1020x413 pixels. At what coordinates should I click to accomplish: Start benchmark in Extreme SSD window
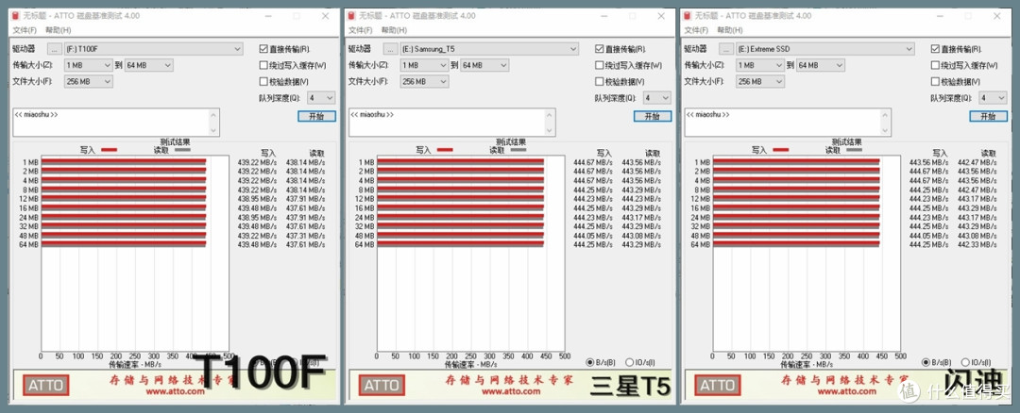point(988,116)
